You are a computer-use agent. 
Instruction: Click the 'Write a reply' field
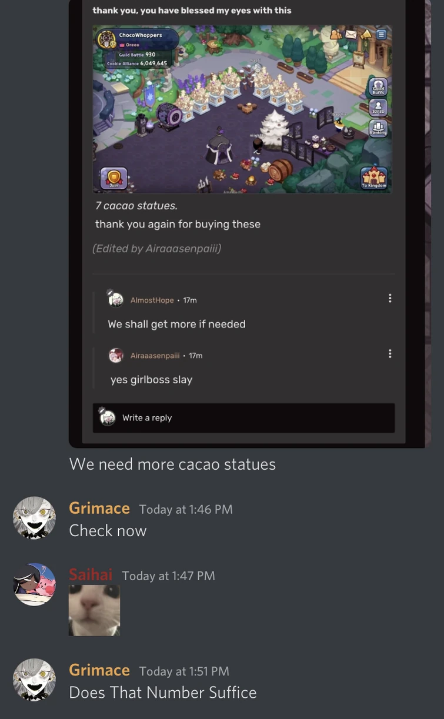[x=243, y=418]
